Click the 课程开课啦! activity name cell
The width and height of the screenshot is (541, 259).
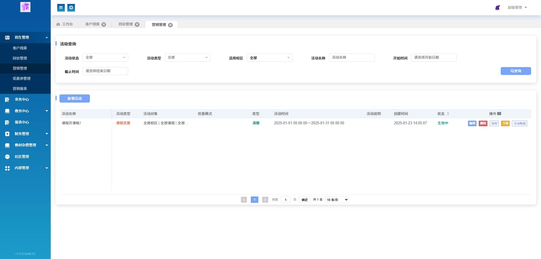point(72,123)
